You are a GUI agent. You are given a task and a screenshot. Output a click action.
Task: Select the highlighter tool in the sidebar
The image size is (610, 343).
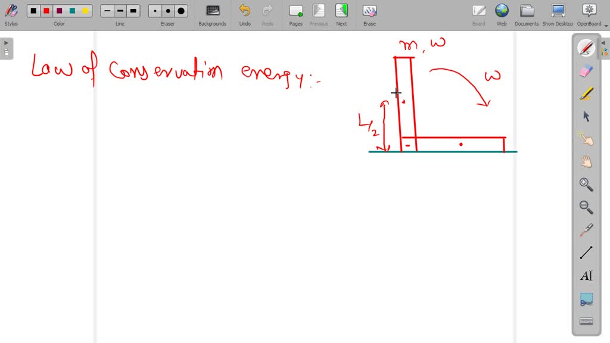pos(585,93)
